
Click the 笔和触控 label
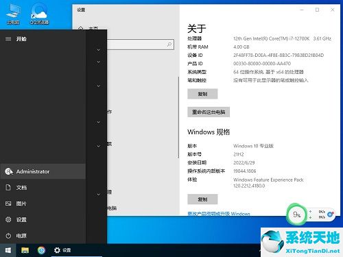pyautogui.click(x=197, y=80)
